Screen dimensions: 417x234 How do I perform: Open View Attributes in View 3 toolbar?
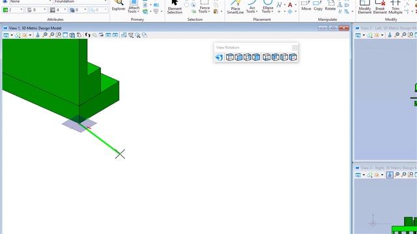[358, 175]
